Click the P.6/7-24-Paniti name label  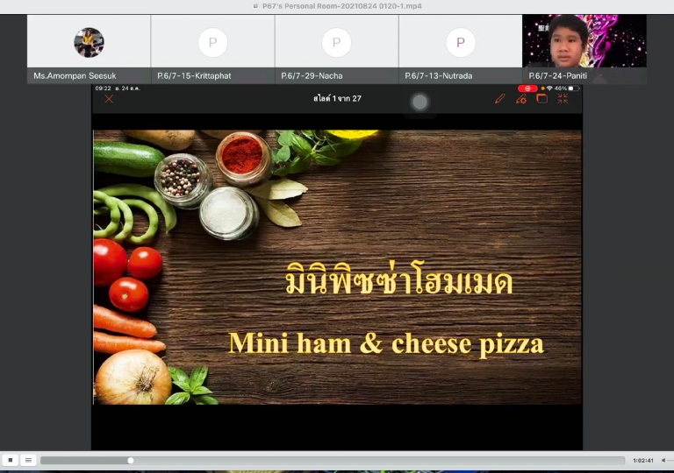(557, 76)
